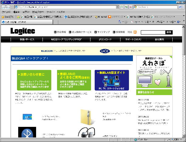Click the 対応情報 header link

pos(60,32)
